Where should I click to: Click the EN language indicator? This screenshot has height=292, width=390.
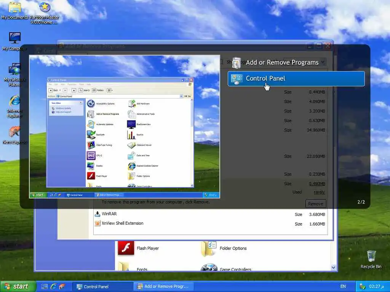343,287
